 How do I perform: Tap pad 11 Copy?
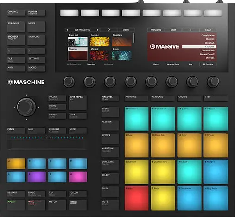point(189,145)
